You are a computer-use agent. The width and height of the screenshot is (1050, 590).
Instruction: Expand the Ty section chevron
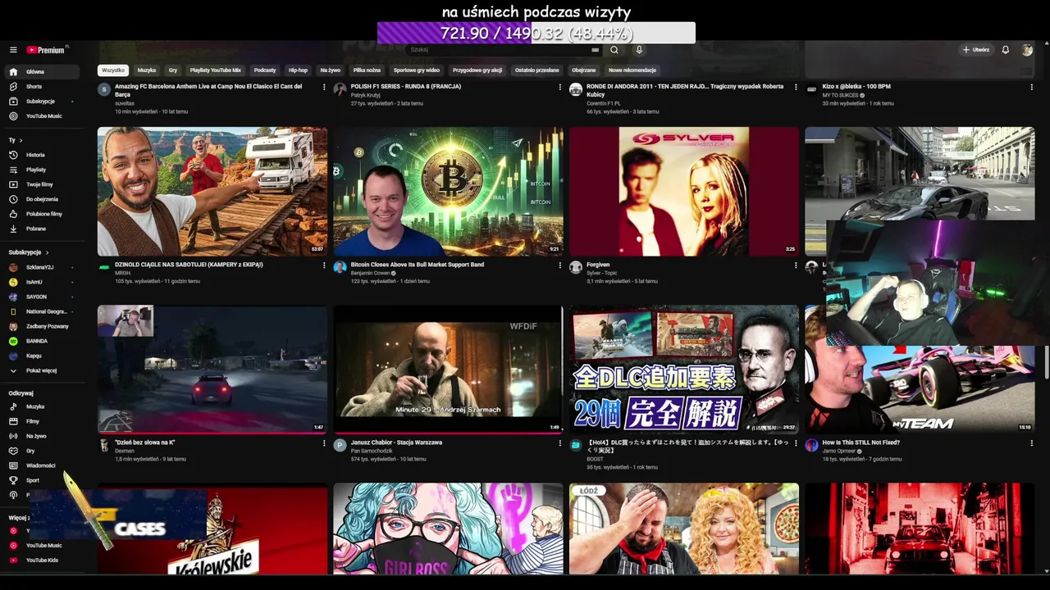click(x=20, y=140)
